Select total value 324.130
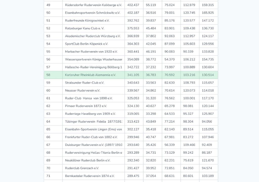 [x=133, y=106]
